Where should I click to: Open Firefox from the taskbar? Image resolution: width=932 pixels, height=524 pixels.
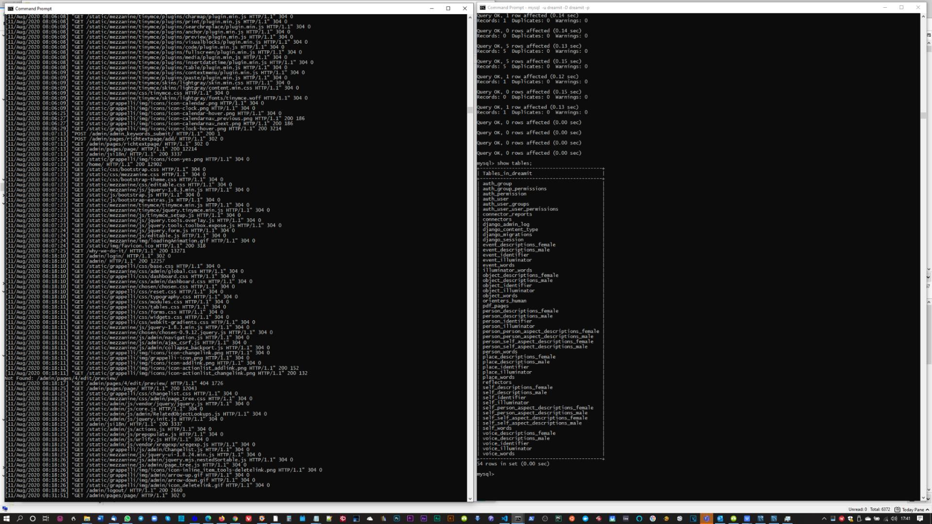pos(222,518)
